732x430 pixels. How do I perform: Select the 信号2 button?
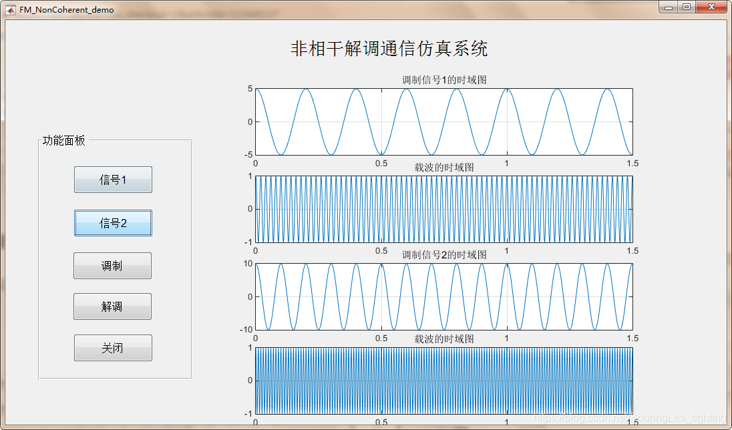tap(113, 223)
